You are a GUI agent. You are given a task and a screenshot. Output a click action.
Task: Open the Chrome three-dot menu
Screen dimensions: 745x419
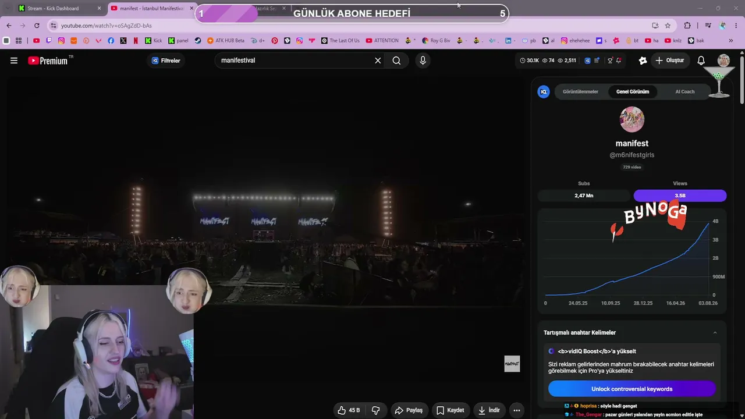pos(737,26)
